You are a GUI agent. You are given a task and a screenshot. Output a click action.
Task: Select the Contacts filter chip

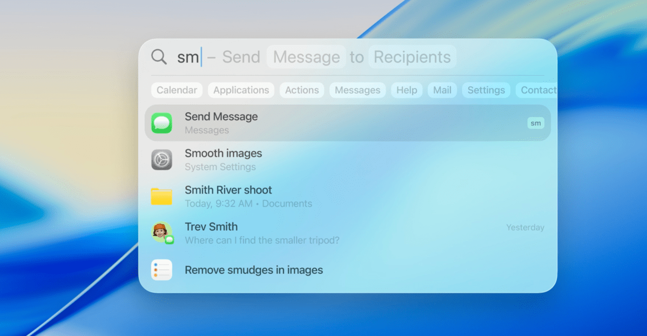(x=537, y=90)
